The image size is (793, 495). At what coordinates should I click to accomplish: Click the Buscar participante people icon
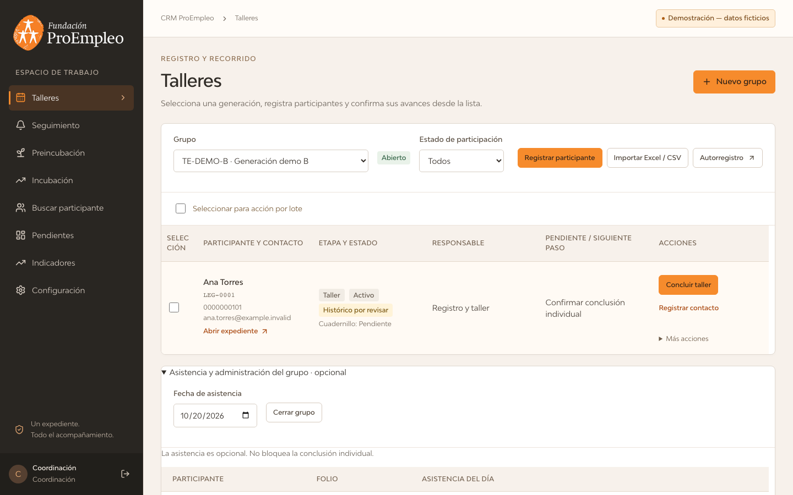21,208
